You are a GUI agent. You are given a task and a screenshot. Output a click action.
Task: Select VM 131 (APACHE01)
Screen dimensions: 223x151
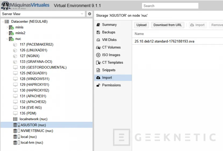tap(47, 96)
